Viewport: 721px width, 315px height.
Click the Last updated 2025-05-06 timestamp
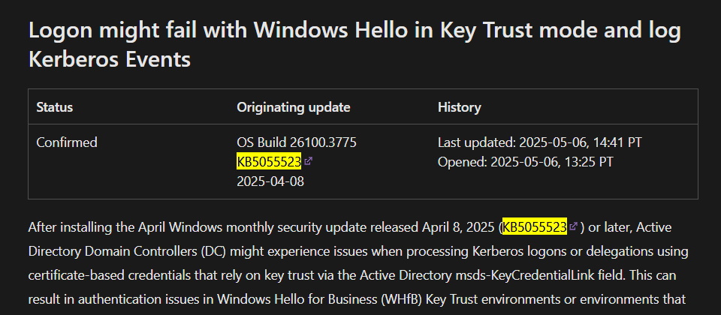click(x=539, y=142)
